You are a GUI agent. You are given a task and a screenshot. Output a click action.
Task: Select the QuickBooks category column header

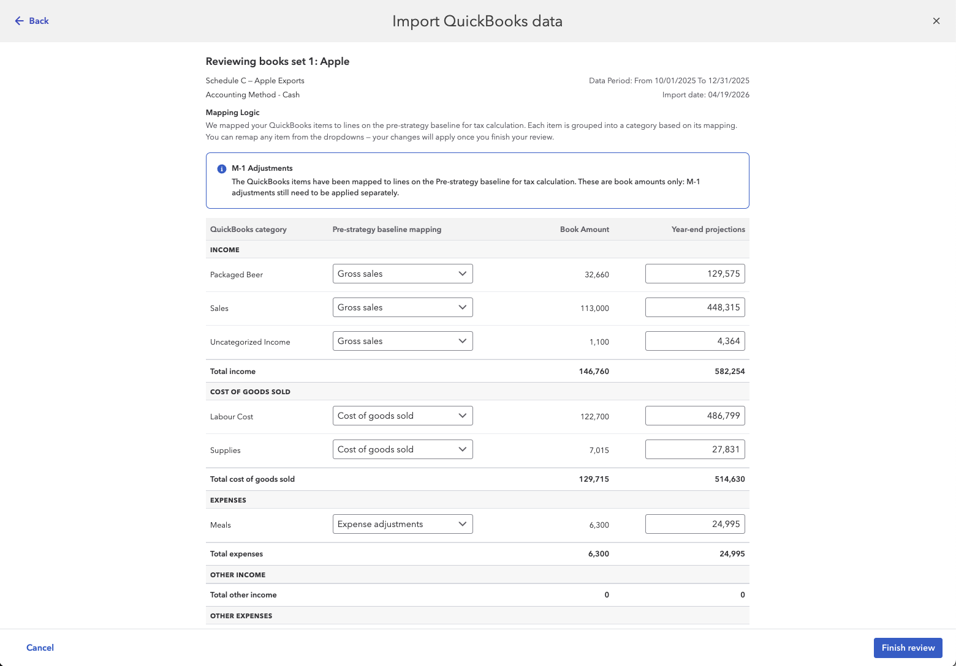pos(248,230)
